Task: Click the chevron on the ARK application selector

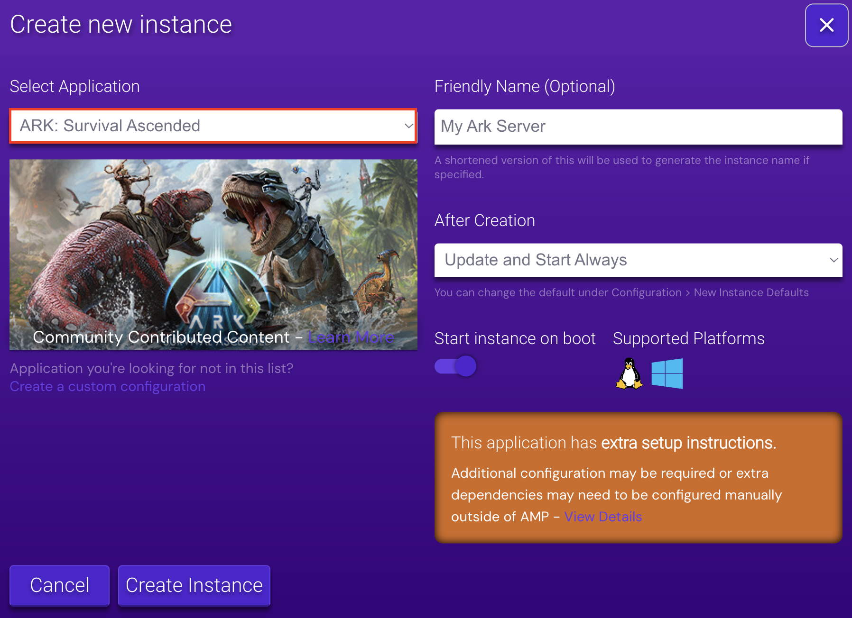Action: [x=409, y=126]
